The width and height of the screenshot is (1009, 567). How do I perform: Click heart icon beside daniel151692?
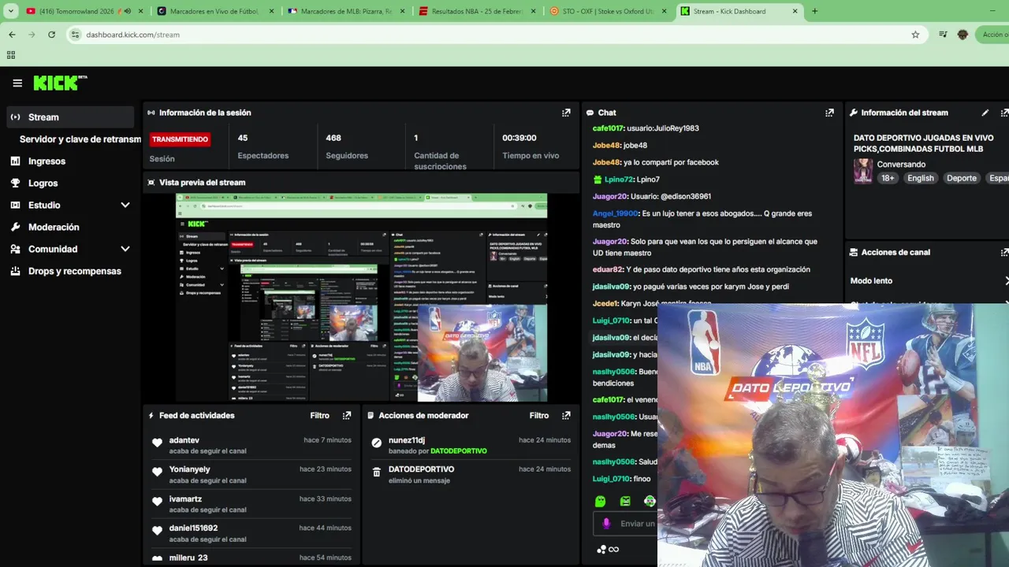(x=157, y=532)
